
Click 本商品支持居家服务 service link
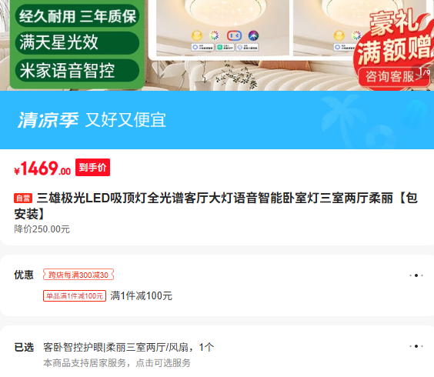coord(117,363)
